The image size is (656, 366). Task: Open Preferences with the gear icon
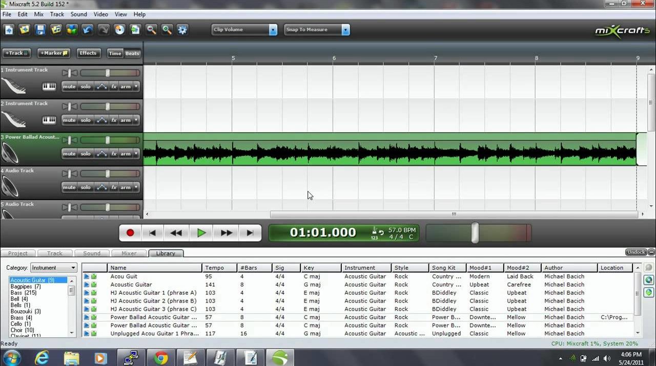tap(182, 30)
